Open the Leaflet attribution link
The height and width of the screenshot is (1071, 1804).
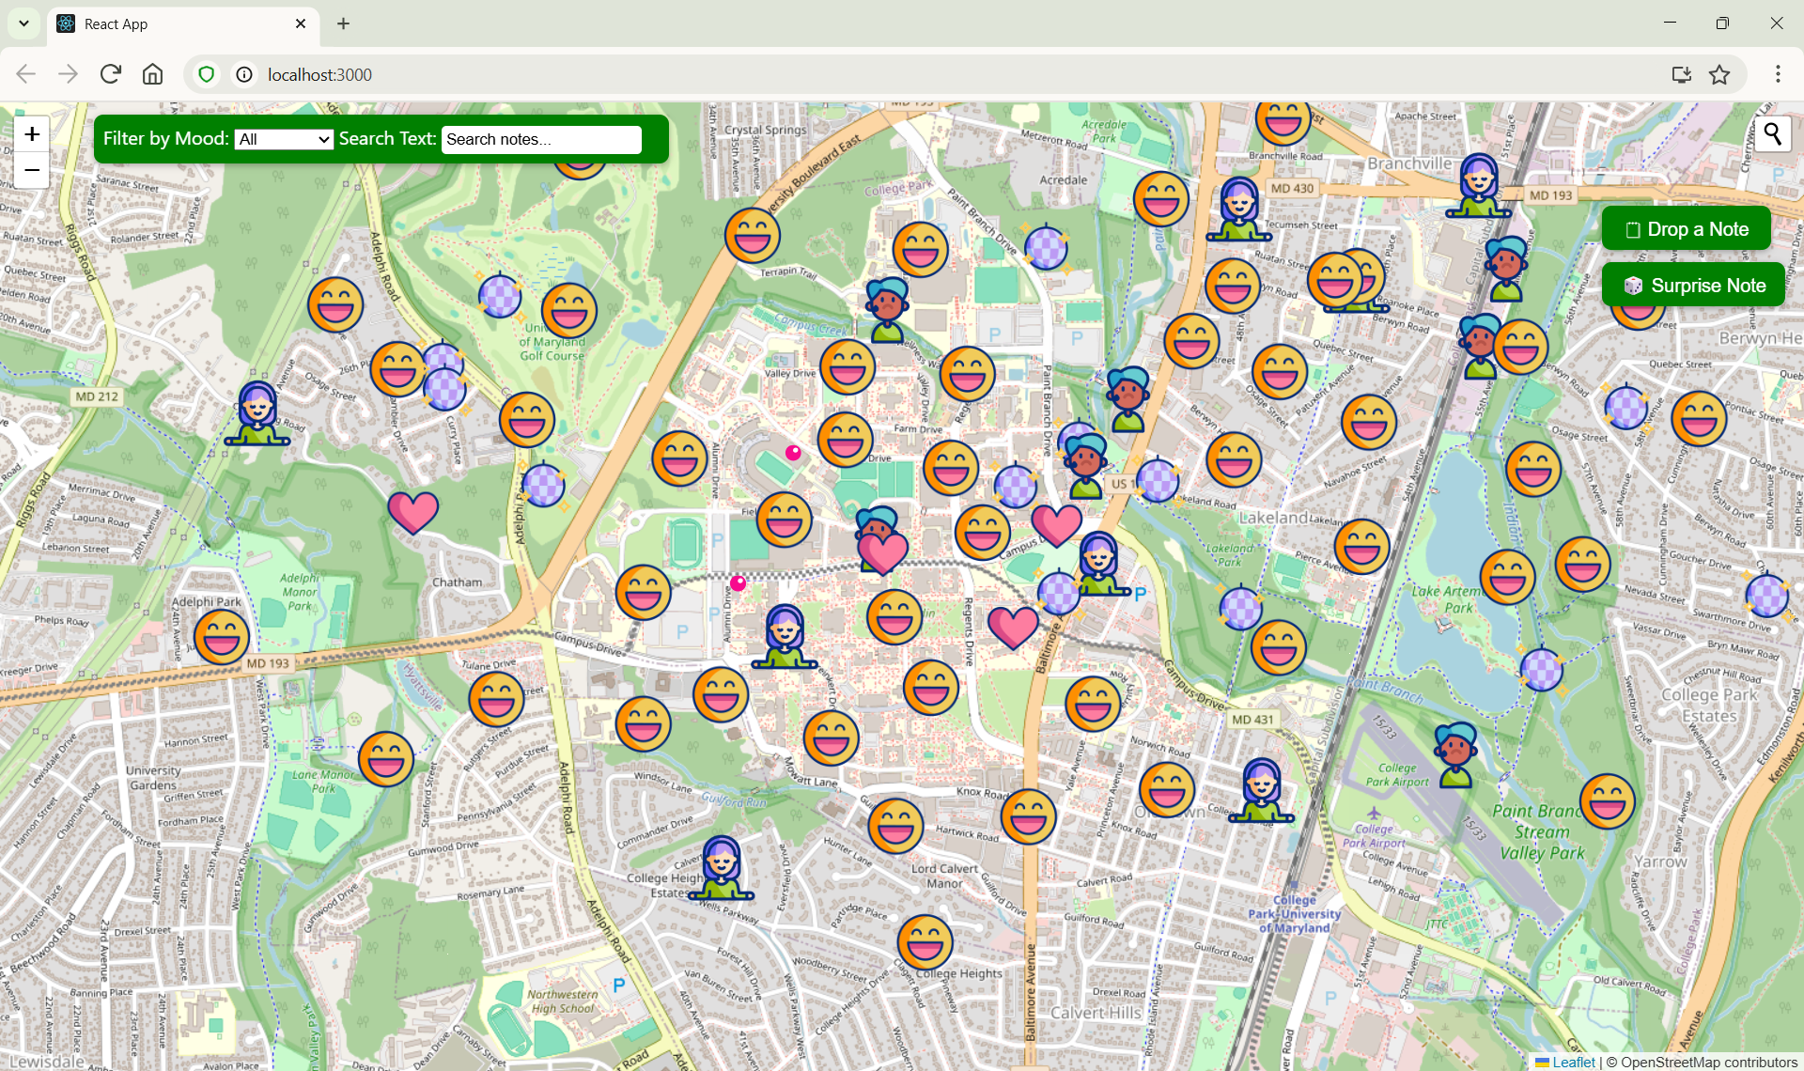click(x=1573, y=1062)
